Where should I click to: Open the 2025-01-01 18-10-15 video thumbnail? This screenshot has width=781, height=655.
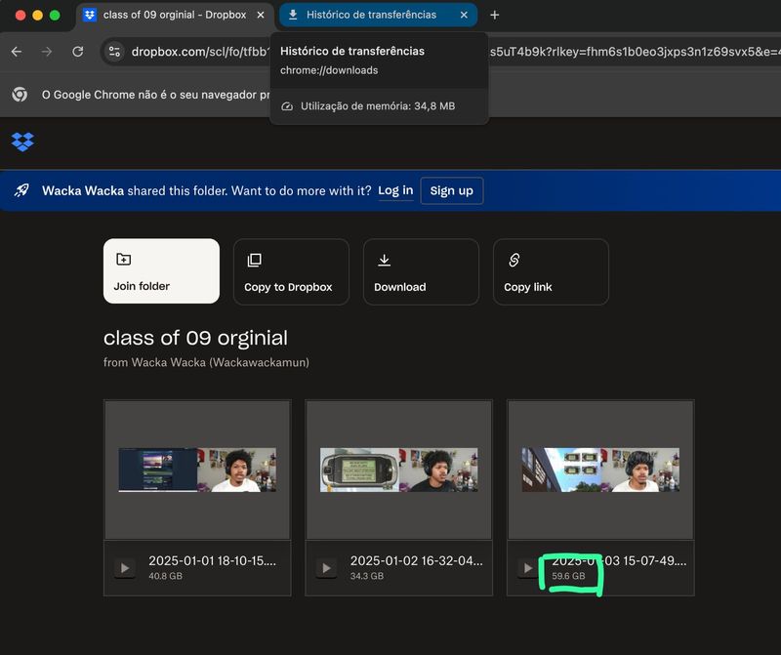click(197, 470)
